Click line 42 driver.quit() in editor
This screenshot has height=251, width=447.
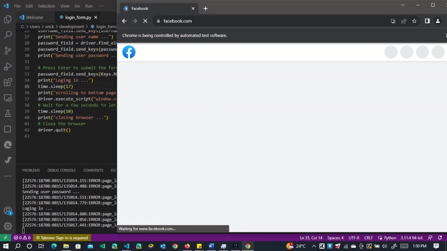point(54,130)
